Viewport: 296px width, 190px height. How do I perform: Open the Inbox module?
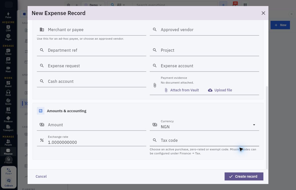pos(8,52)
